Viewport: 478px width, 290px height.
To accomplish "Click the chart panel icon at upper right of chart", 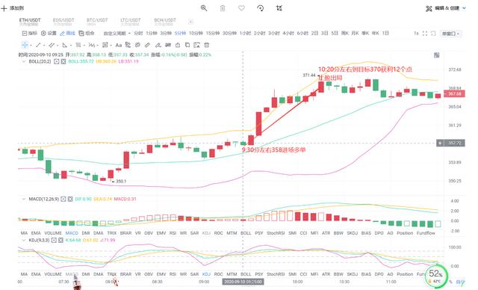I will click(436, 55).
